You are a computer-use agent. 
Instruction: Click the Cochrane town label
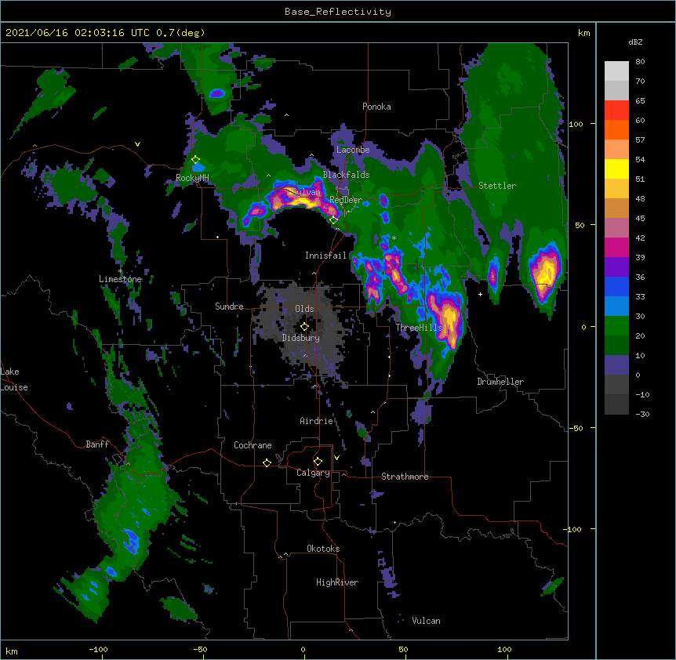pyautogui.click(x=253, y=445)
